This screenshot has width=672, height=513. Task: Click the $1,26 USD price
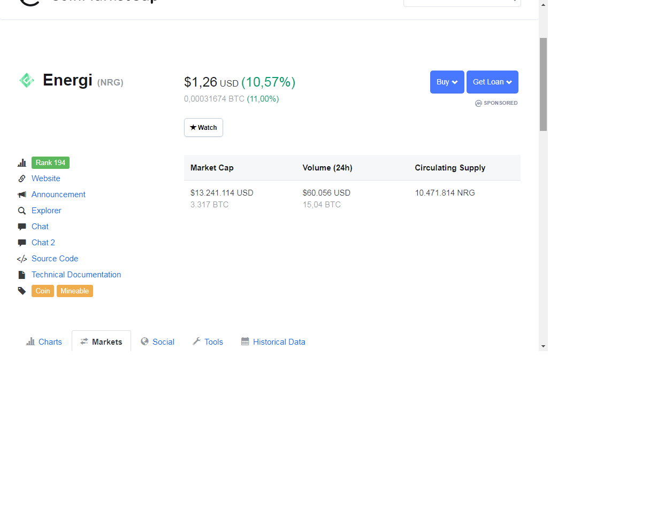click(x=211, y=82)
